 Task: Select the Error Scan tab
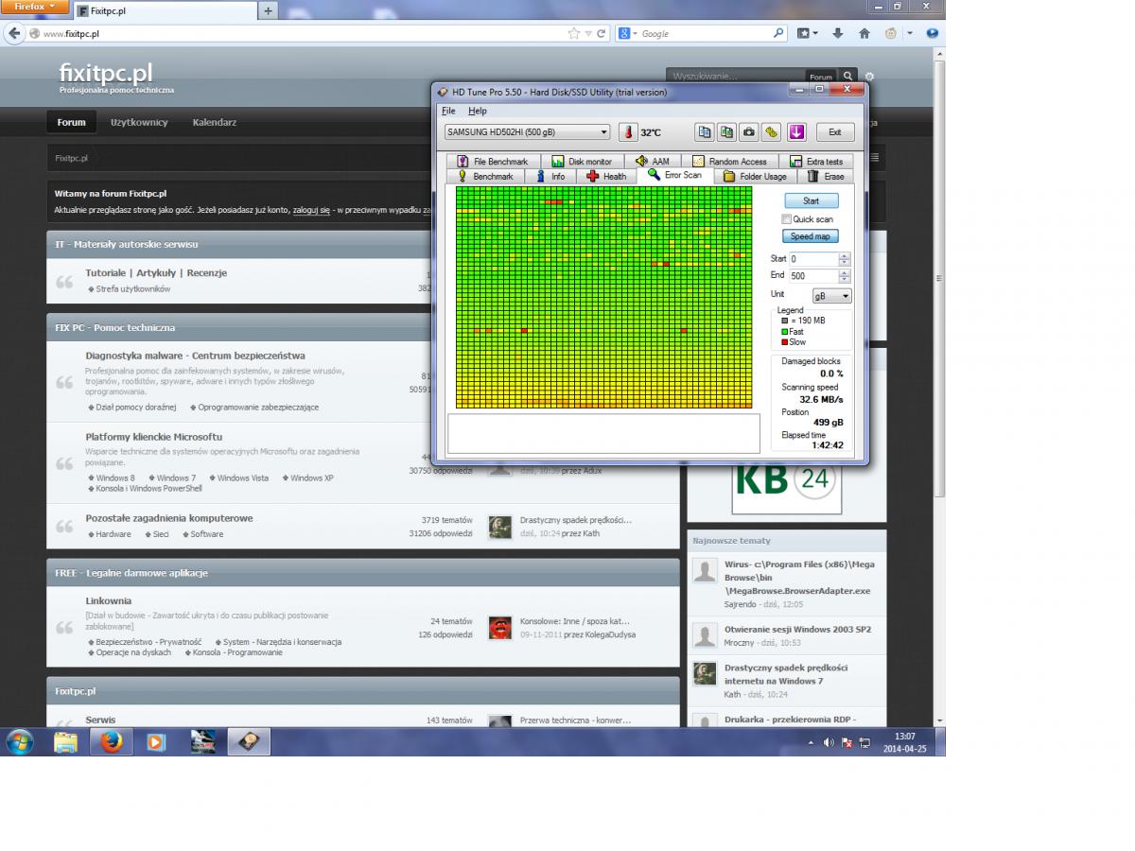pos(675,175)
